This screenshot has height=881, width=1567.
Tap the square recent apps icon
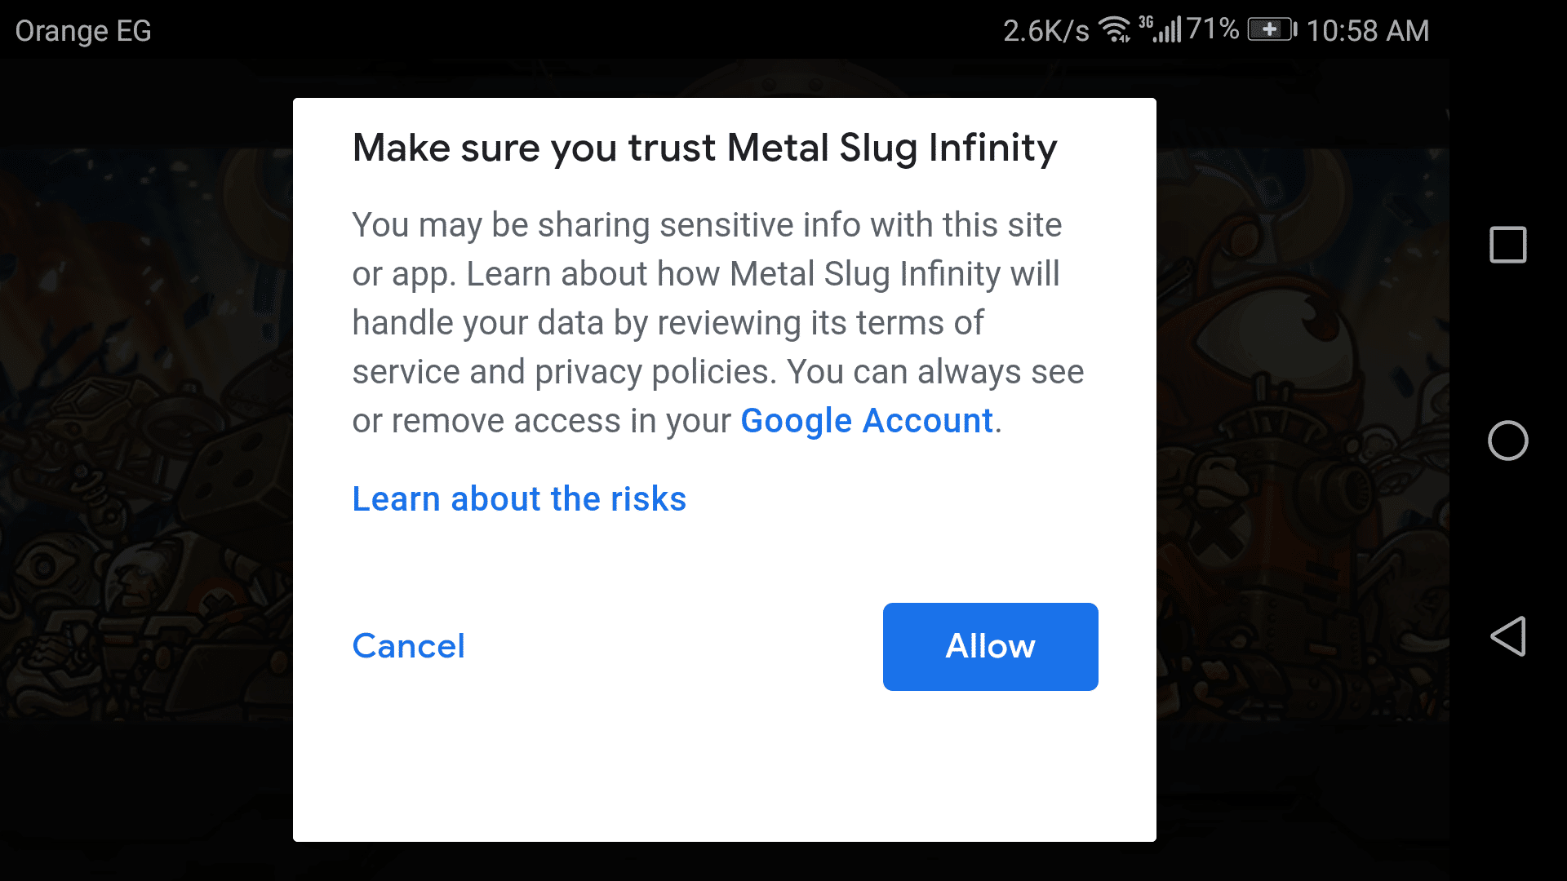click(x=1507, y=245)
